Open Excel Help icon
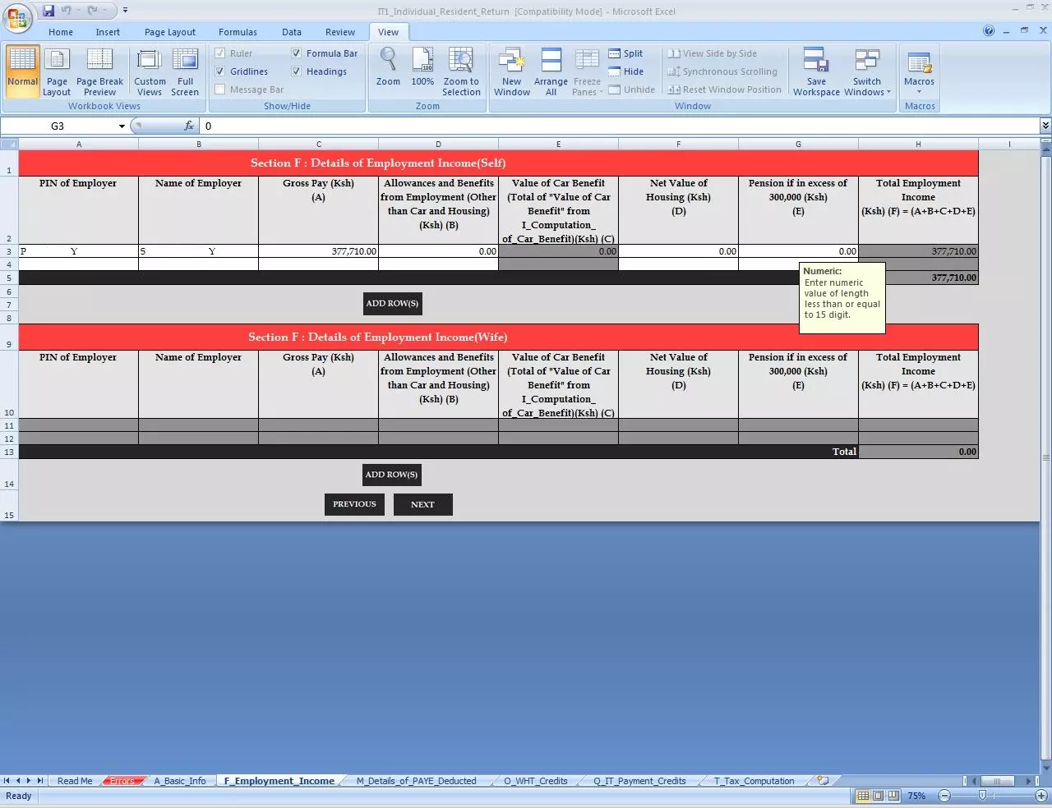This screenshot has width=1052, height=808. tap(989, 31)
